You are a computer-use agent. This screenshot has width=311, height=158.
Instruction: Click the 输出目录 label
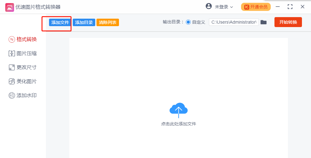[173, 22]
